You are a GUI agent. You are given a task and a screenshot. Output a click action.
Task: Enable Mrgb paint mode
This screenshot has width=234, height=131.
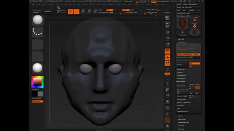[100, 10]
